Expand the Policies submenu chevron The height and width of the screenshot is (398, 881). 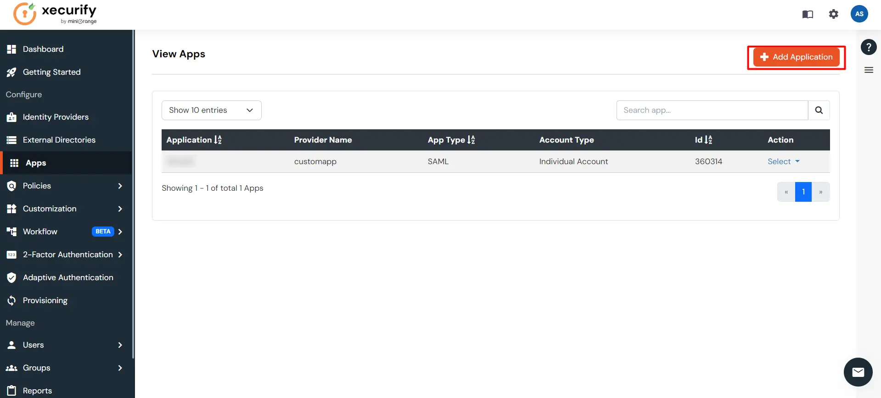120,186
